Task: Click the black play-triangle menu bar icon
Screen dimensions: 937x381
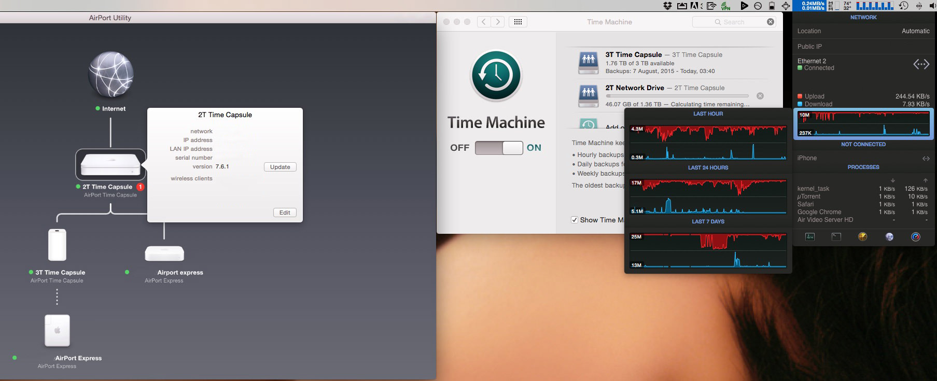Action: click(x=744, y=6)
